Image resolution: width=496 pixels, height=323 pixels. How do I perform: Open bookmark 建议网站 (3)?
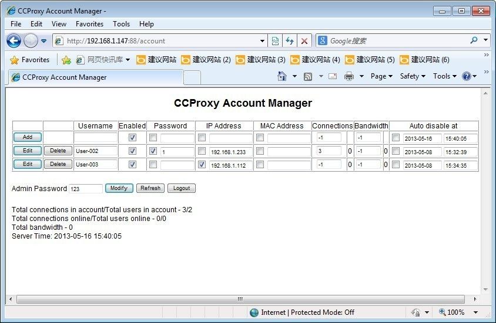[x=261, y=60]
